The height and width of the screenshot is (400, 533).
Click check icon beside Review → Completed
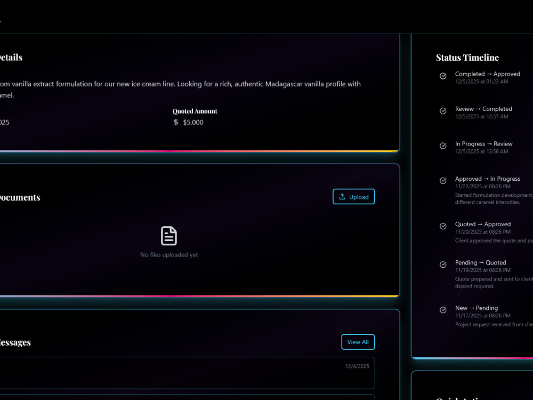(443, 111)
